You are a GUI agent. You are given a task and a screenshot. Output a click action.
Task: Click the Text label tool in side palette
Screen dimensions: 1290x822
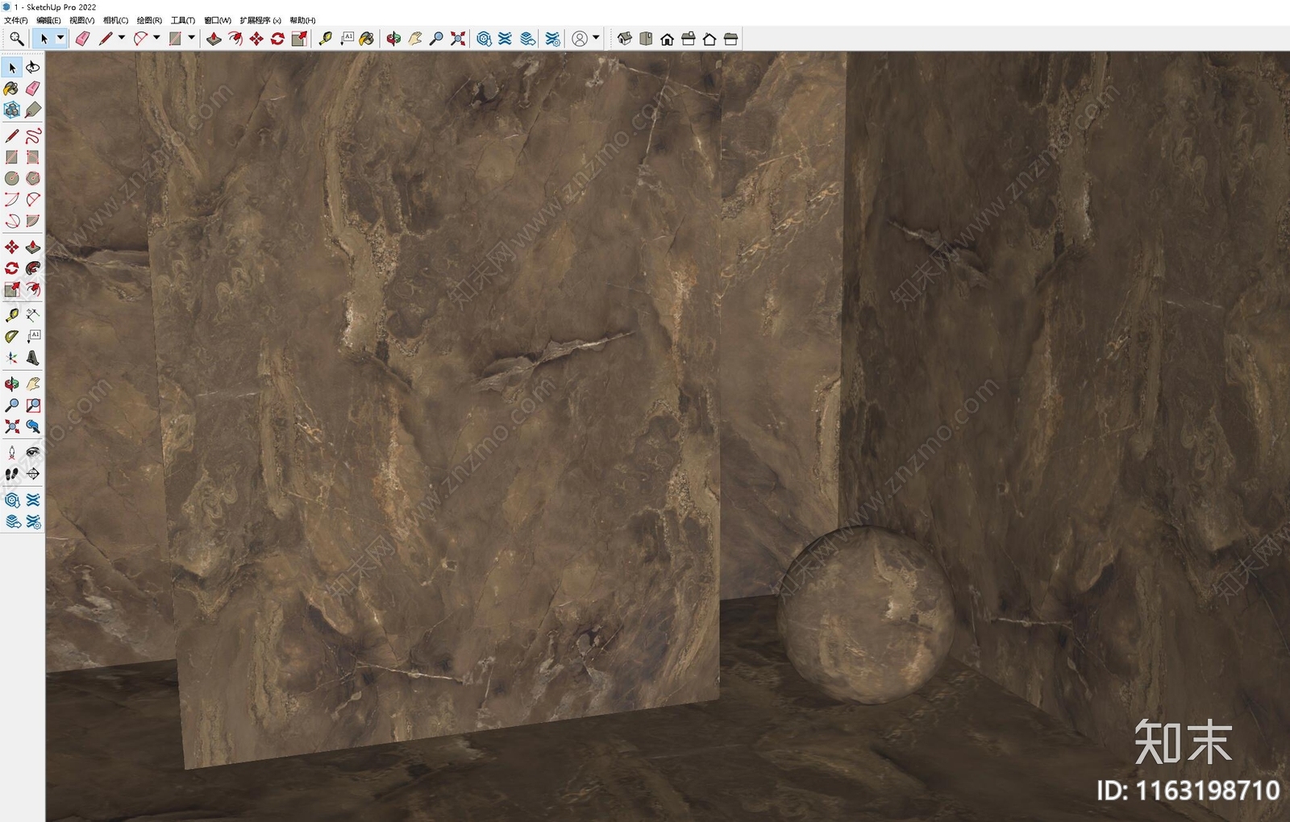[x=33, y=337]
